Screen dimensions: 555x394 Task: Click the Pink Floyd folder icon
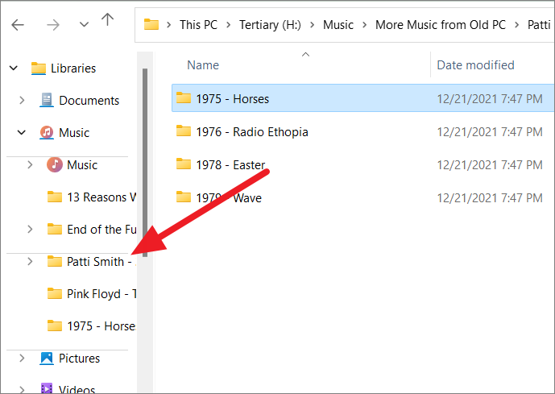[55, 293]
